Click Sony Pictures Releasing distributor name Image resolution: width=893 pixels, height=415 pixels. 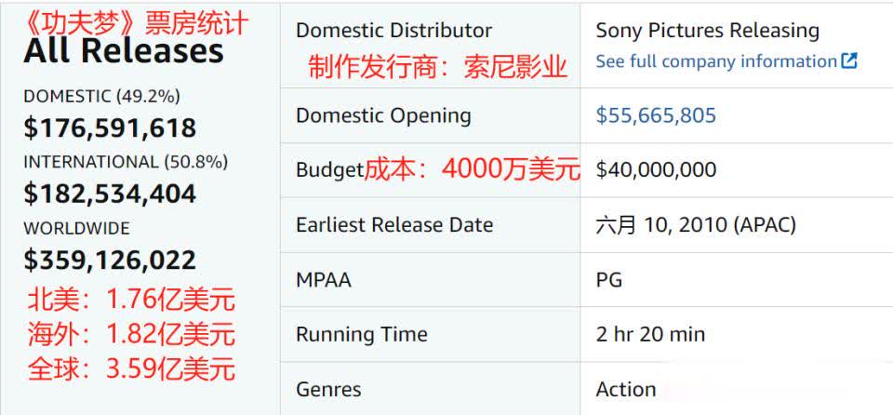click(707, 31)
